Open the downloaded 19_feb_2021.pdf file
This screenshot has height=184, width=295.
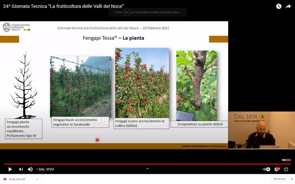[17, 179]
